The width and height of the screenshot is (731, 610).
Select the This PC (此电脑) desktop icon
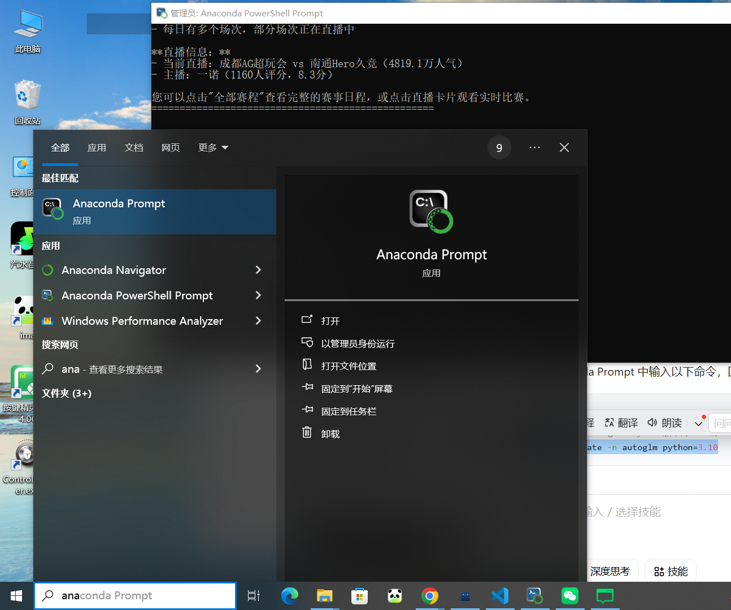tap(28, 32)
